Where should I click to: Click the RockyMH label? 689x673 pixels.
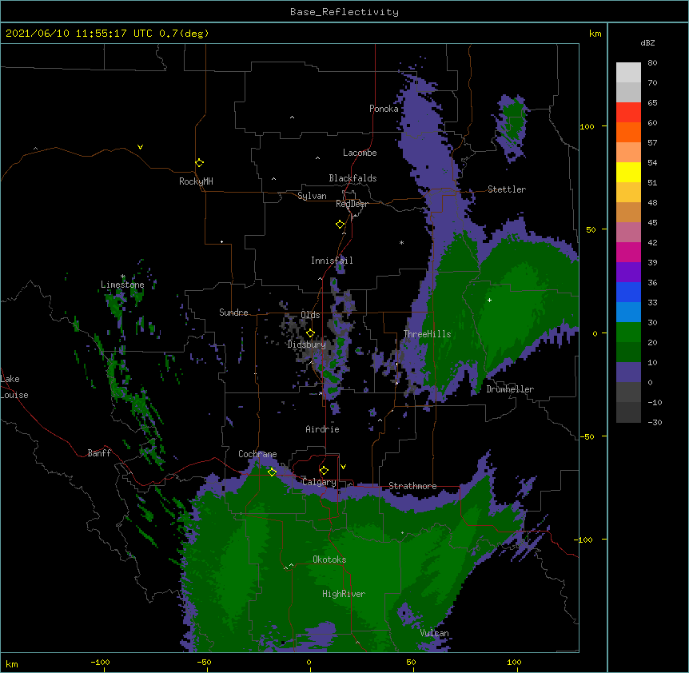(x=196, y=181)
